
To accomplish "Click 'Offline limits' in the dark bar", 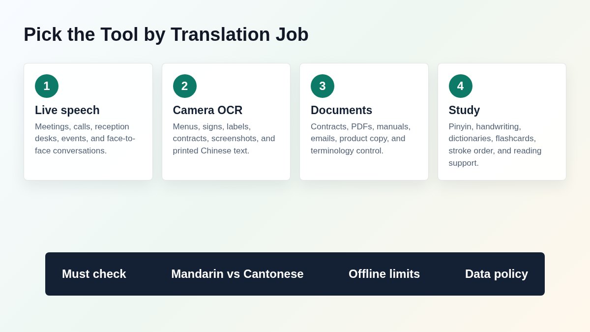I will (384, 274).
